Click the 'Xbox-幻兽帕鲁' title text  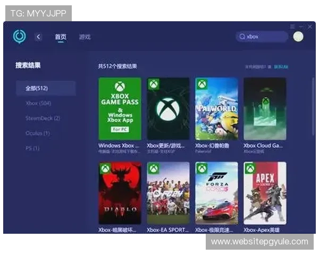[x=212, y=146]
